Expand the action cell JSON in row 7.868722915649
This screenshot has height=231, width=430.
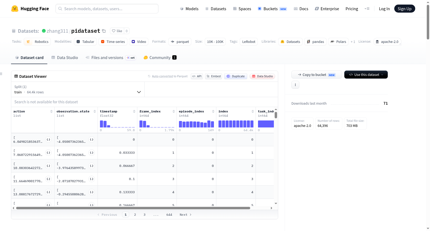48,153
